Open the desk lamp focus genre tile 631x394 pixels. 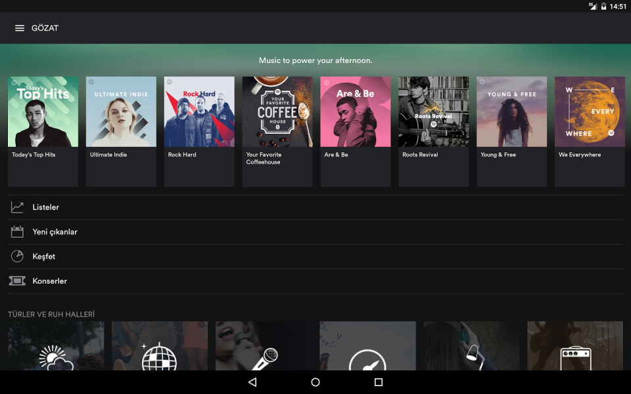471,346
